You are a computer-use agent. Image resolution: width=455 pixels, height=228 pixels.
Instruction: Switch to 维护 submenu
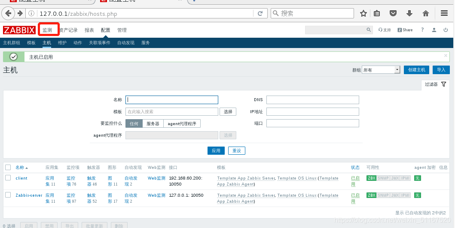point(62,43)
